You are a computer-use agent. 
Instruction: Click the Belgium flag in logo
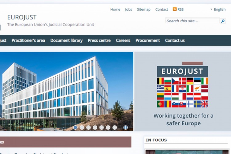[x=160, y=81]
